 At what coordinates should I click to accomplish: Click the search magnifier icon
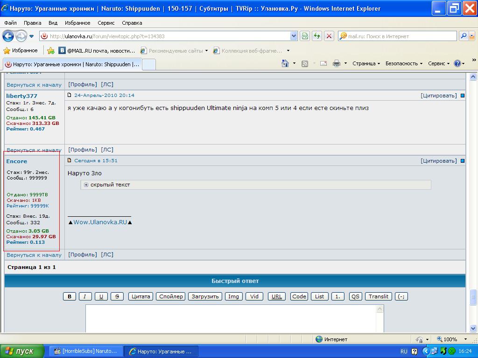coord(463,36)
